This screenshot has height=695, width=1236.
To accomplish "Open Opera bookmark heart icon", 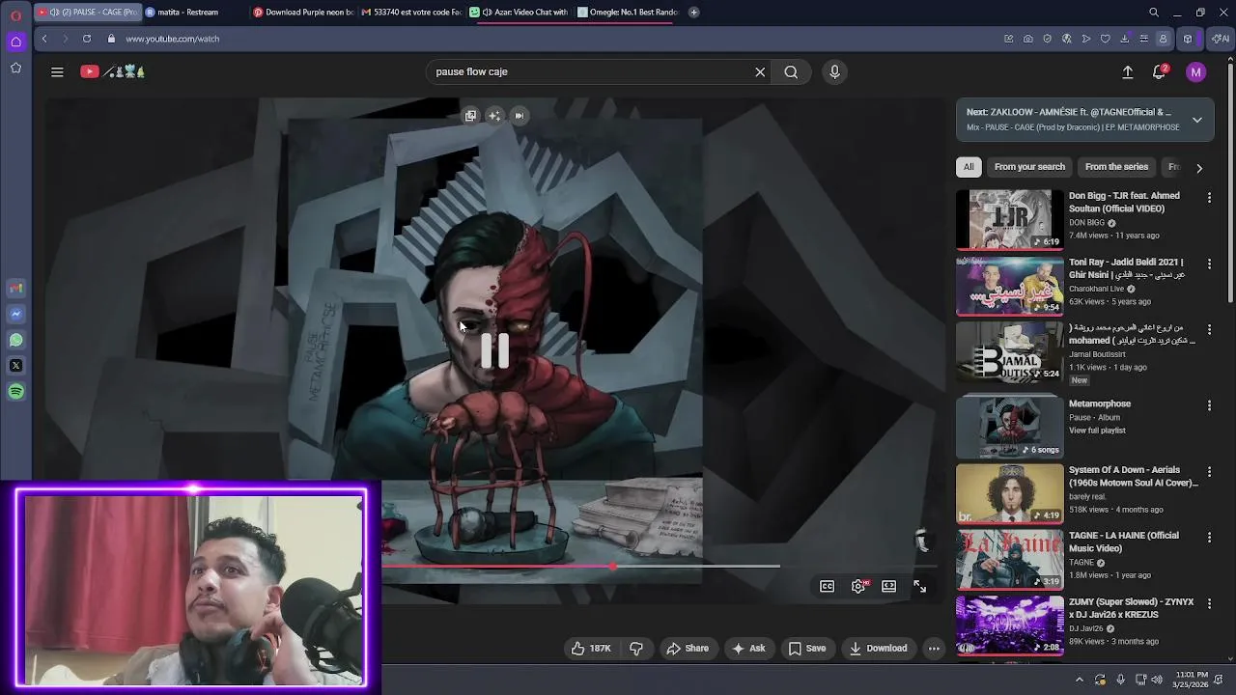I will click(x=1105, y=39).
